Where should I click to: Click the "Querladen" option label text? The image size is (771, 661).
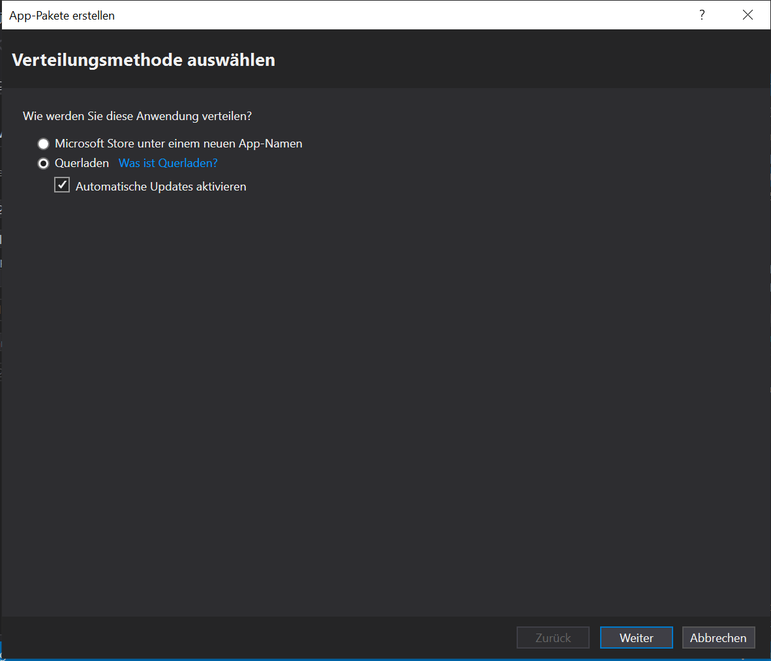[x=82, y=163]
